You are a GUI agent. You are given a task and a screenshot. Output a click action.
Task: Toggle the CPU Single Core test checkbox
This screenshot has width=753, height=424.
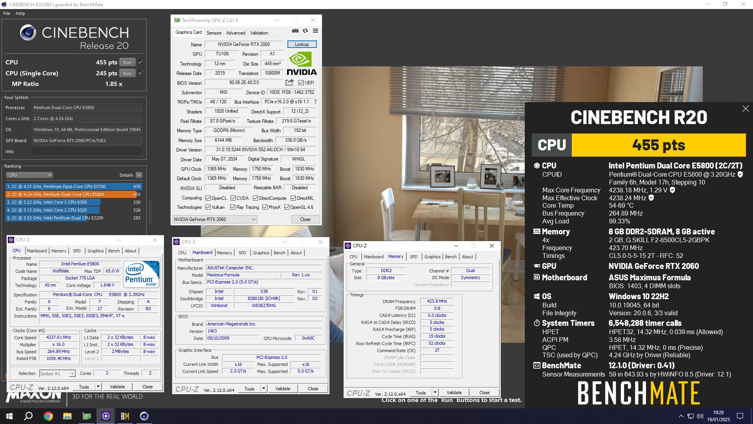point(140,73)
